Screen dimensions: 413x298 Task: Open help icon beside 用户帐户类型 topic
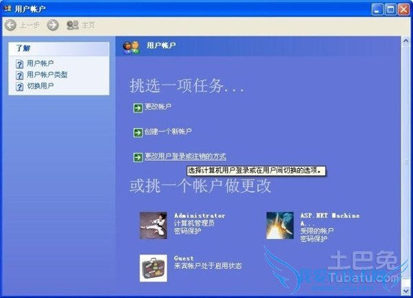pyautogui.click(x=19, y=75)
